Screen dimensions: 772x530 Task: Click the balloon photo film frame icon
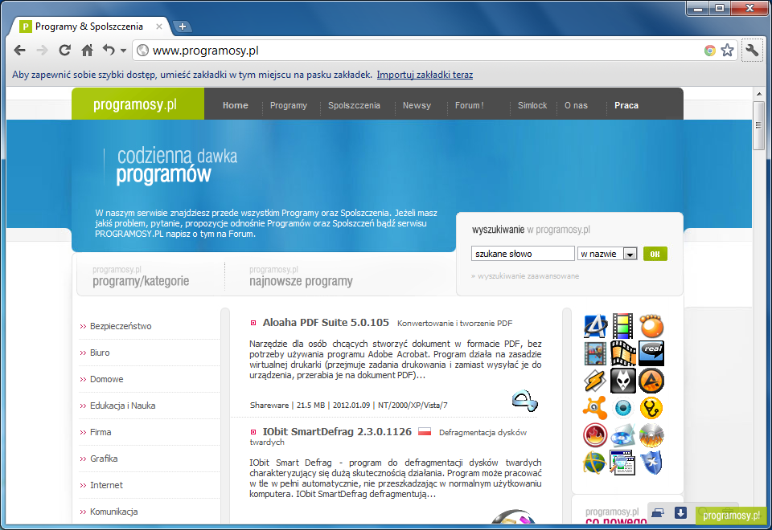point(595,353)
